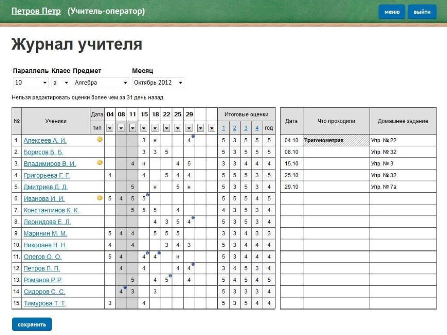Viewport: 447px width, 335px height.
Task: Open the quarter 3 link under Итоговые оценки
Action: (246, 128)
